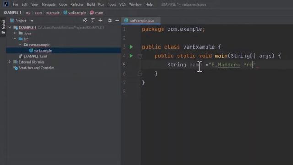The width and height of the screenshot is (293, 165).
Task: Click fold marker at main method start
Action: [140, 56]
